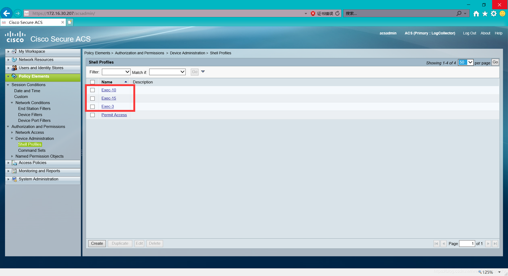Click the Go button beside per page
This screenshot has height=276, width=508.
pos(495,62)
